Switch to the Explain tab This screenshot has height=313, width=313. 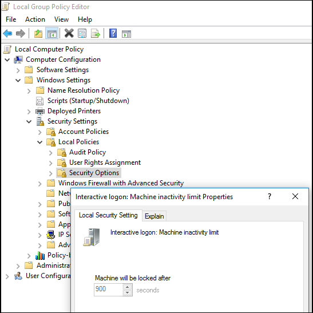click(x=154, y=216)
